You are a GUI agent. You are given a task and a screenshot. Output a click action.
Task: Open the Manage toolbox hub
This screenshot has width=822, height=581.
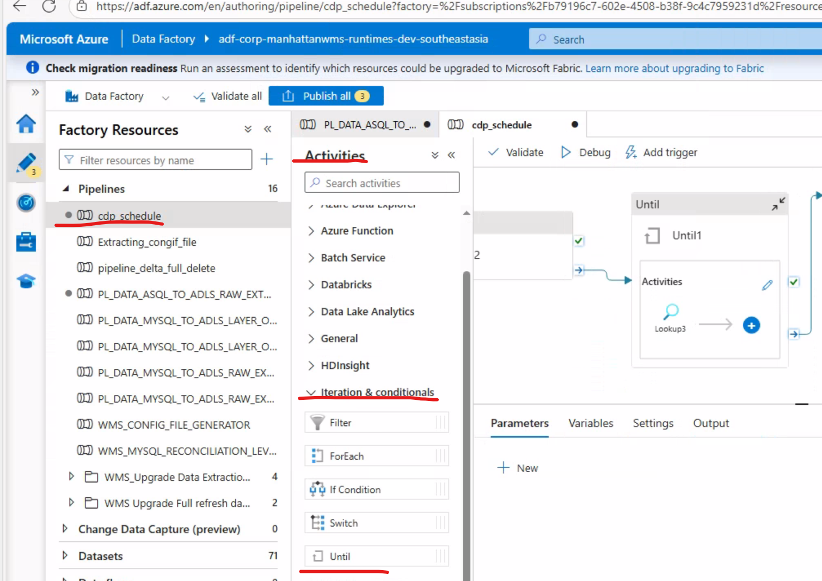(x=26, y=242)
